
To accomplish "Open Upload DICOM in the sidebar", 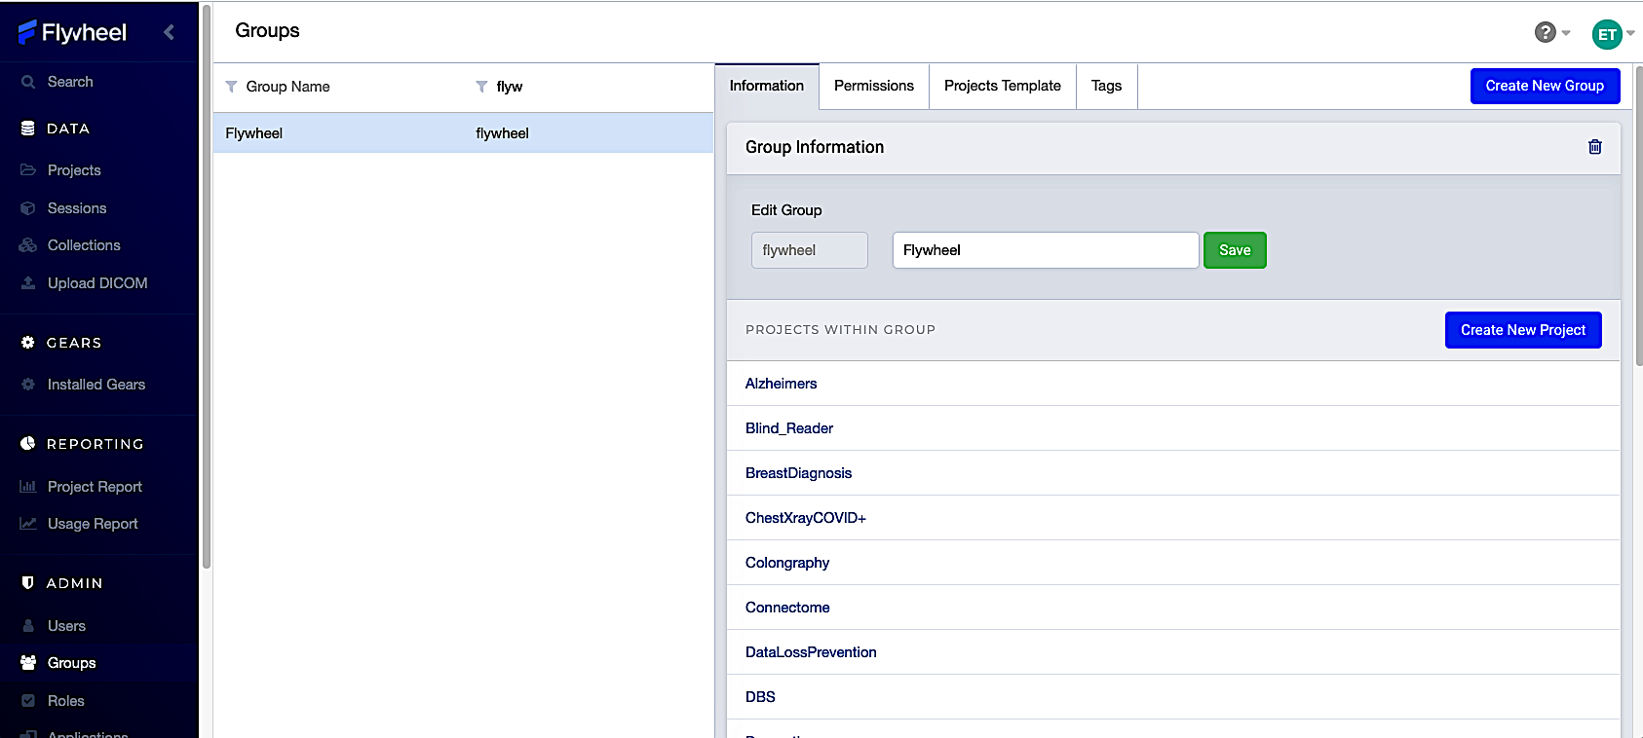I will 97,283.
